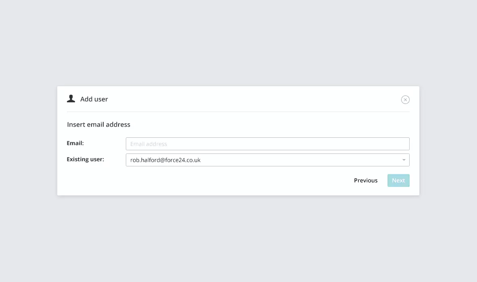
Task: Click the Email address placeholder text
Action: (x=148, y=144)
